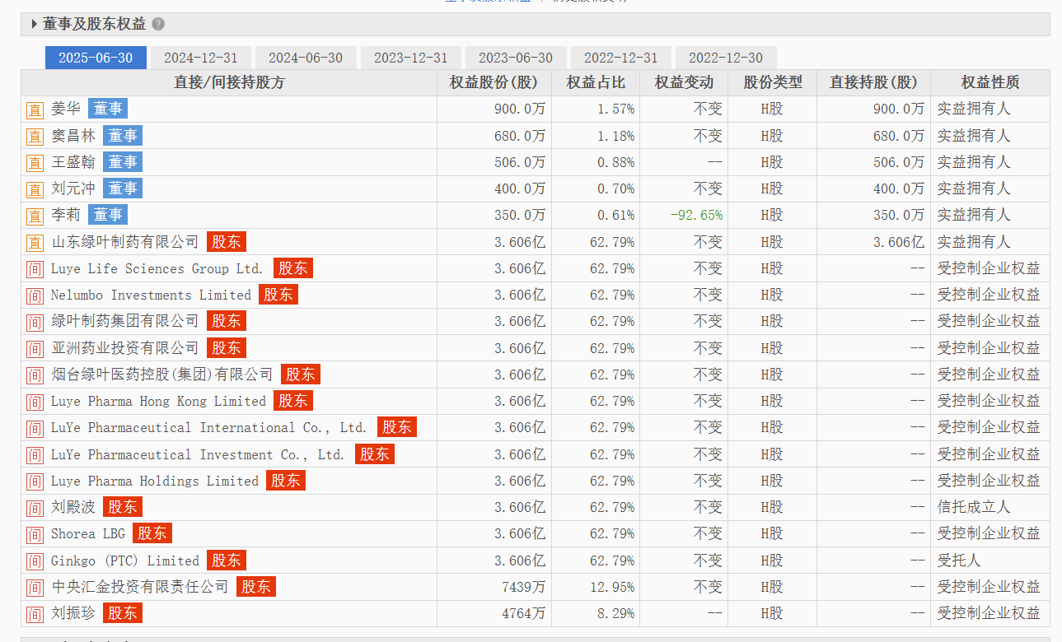Screen dimensions: 1062x642
Task: Click LuYe Pharmaceutical International Co., Ltd. name
Action: click(209, 428)
